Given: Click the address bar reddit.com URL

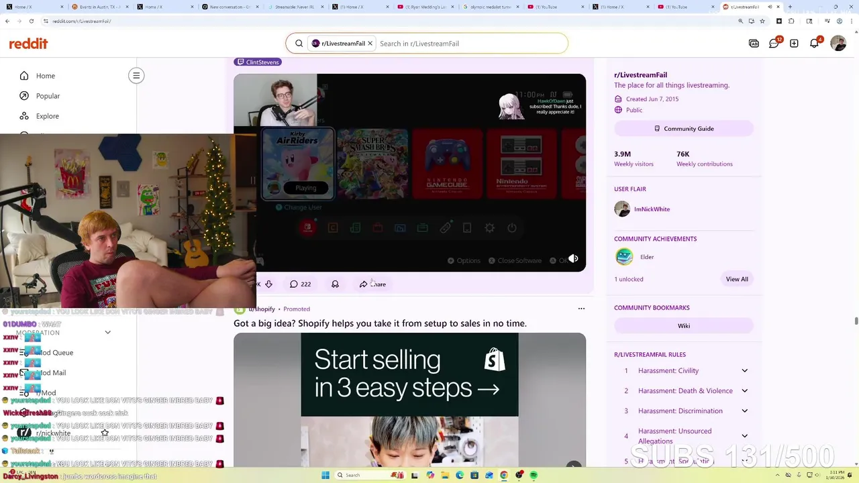Looking at the screenshot, I should pyautogui.click(x=81, y=21).
